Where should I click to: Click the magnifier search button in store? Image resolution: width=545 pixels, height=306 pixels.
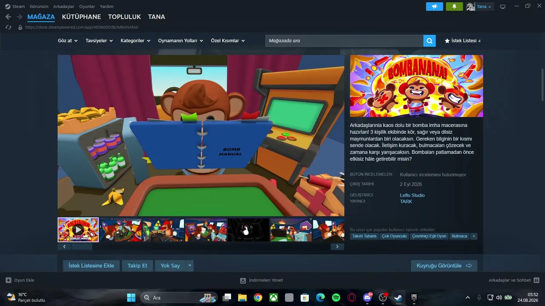click(x=430, y=41)
